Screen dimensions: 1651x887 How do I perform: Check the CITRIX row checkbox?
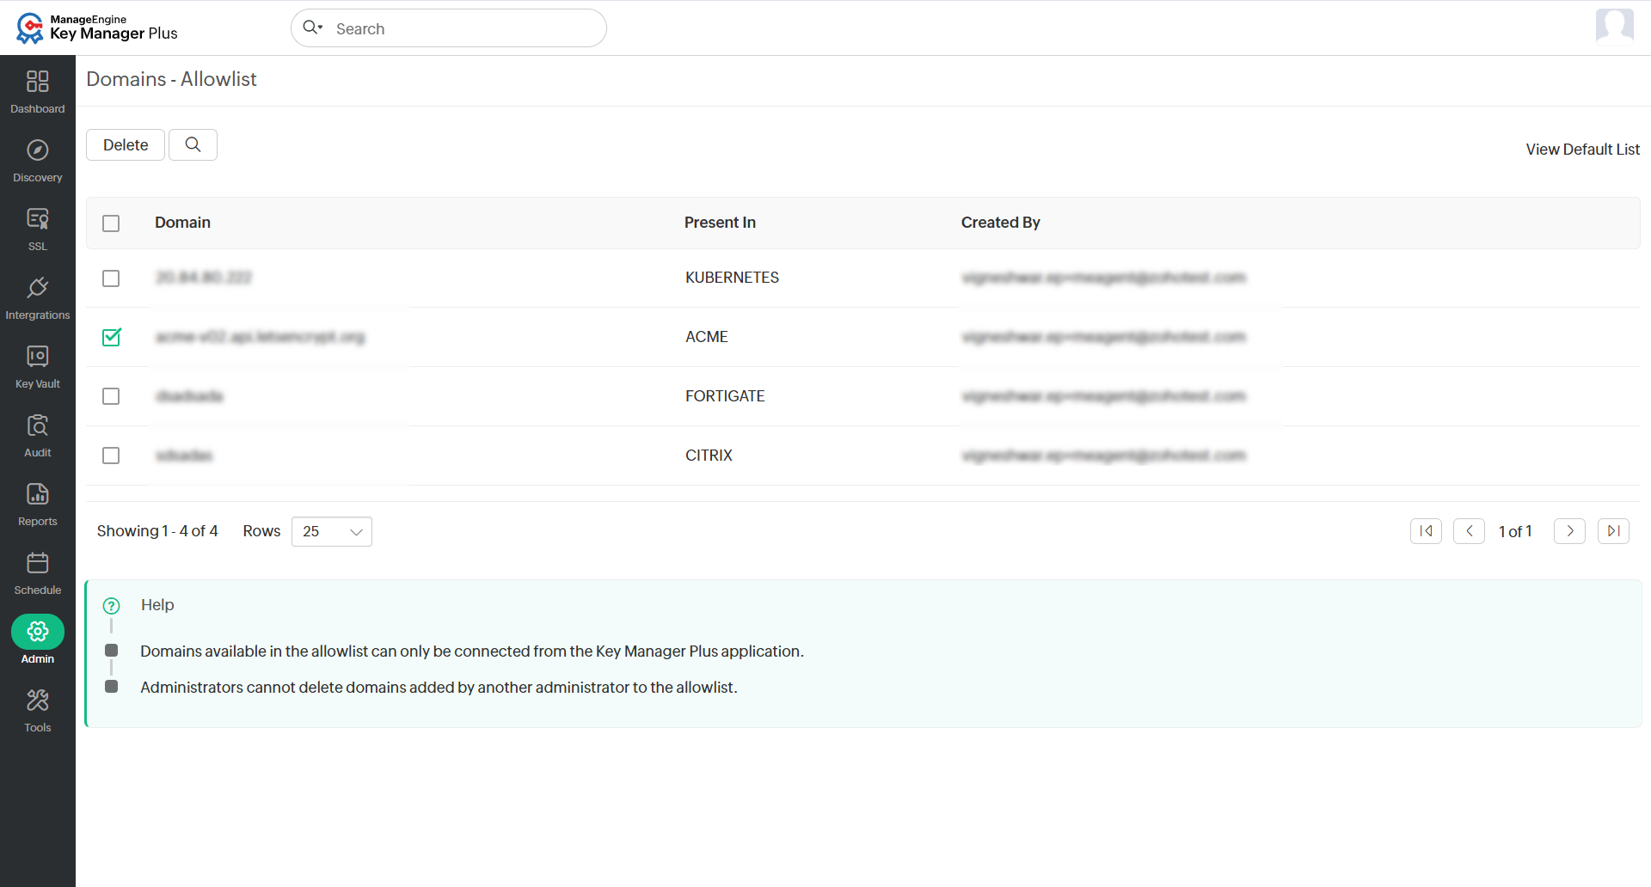(111, 456)
